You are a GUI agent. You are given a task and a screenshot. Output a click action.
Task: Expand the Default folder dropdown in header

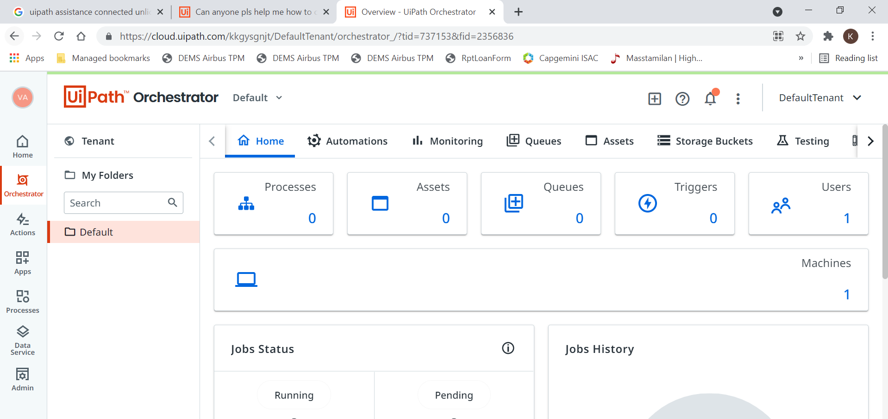pos(257,97)
